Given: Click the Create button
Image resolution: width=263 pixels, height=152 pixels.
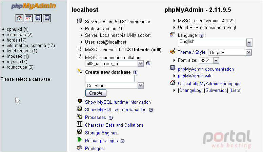Looking at the screenshot, I should coord(96,93).
